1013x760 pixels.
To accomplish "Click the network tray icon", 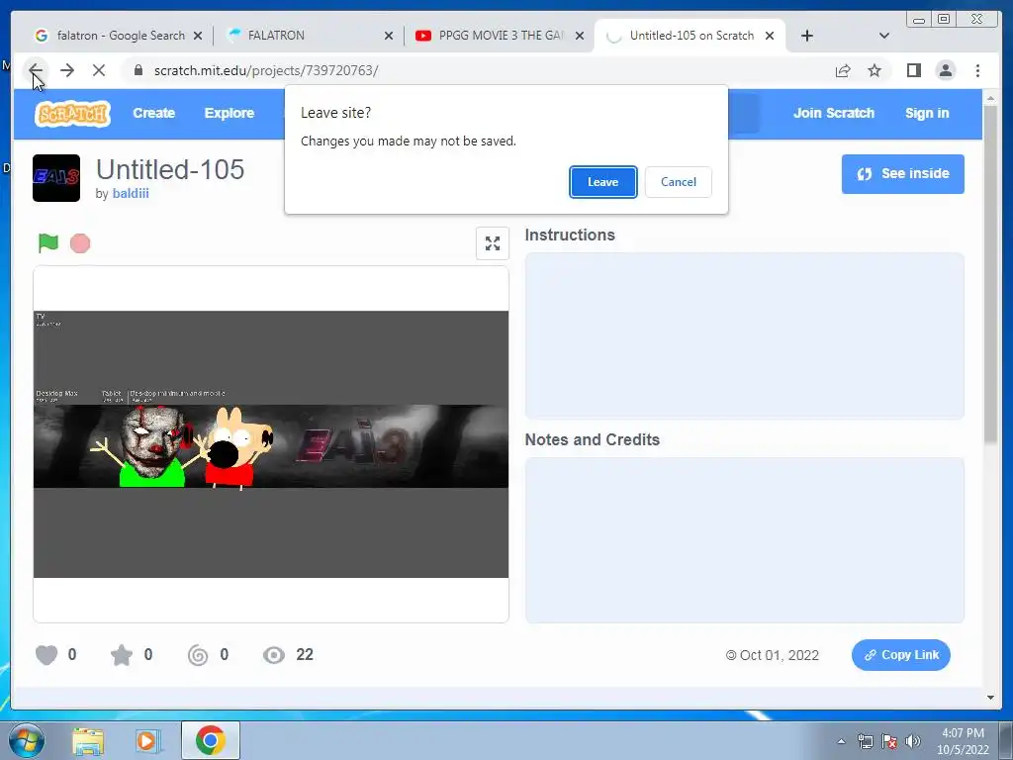I will pyautogui.click(x=865, y=741).
